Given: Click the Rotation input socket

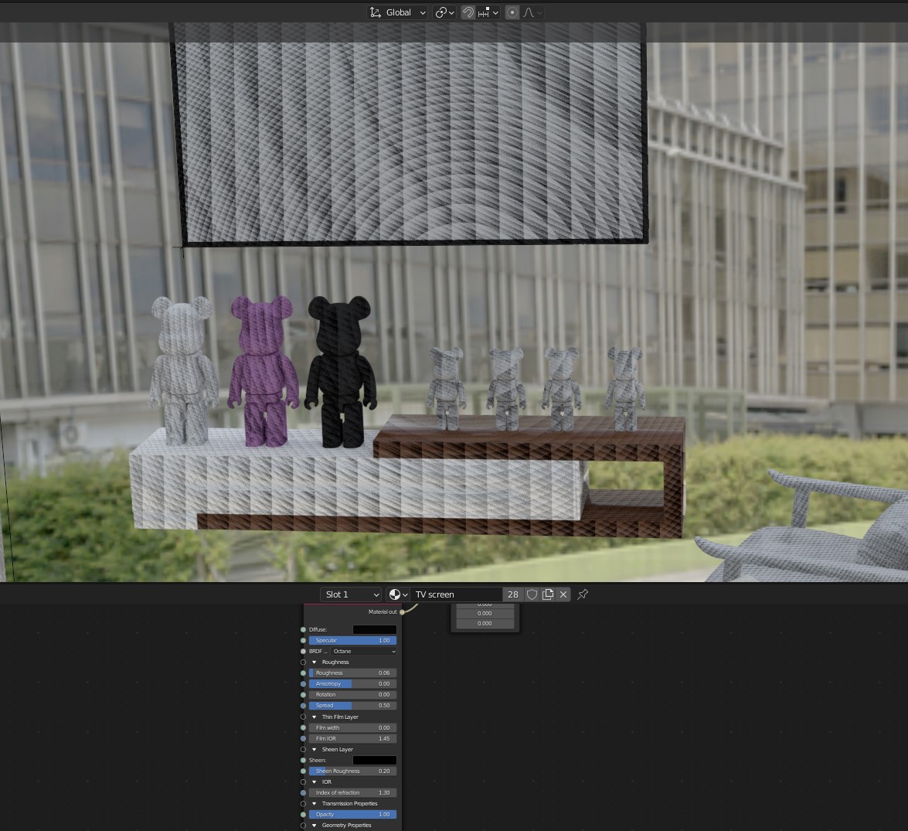Looking at the screenshot, I should tap(304, 694).
